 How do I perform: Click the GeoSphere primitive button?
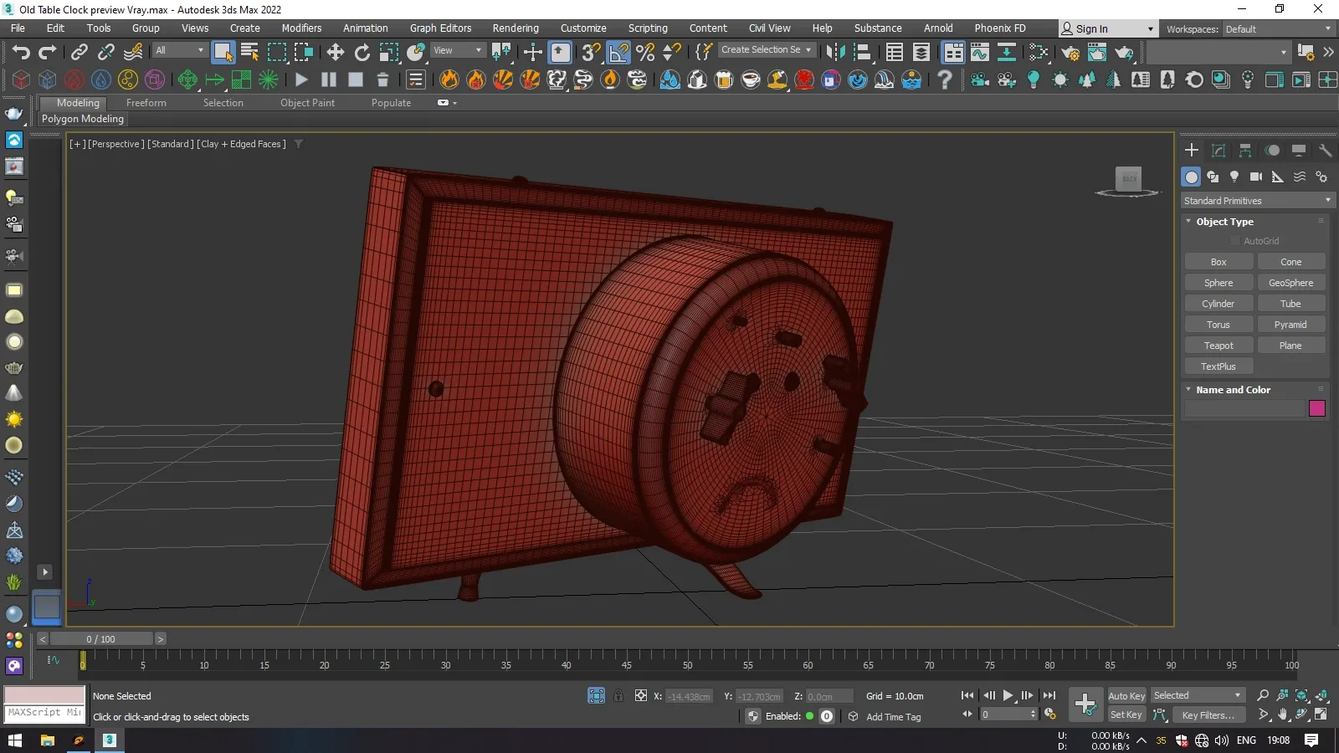1290,283
